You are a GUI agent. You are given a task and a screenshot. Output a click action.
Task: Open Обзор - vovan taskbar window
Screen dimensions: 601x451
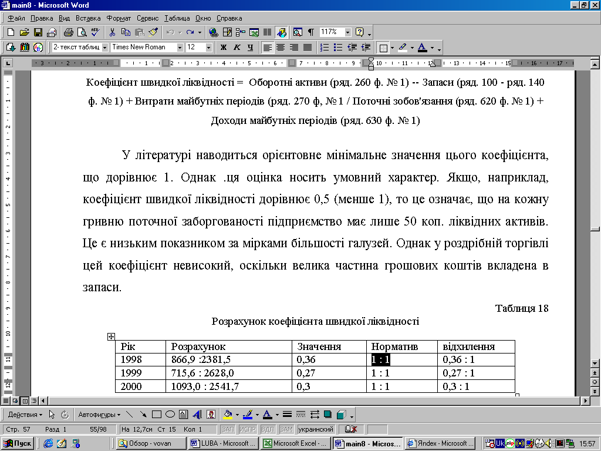tap(152, 443)
